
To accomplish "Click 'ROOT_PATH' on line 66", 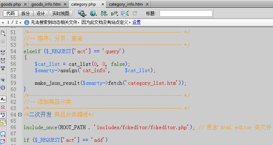I will [73, 127].
